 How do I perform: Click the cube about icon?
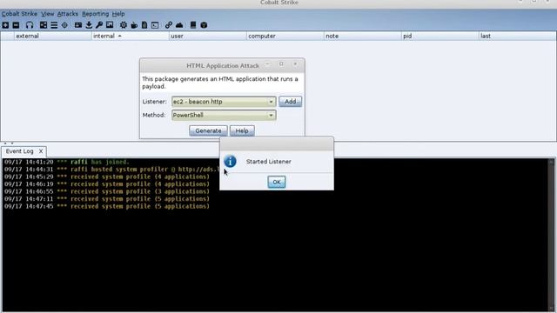(204, 25)
